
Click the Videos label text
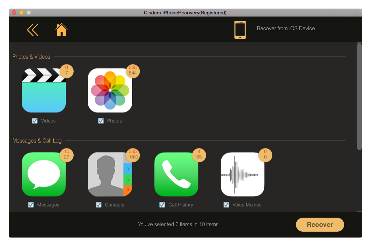(48, 121)
